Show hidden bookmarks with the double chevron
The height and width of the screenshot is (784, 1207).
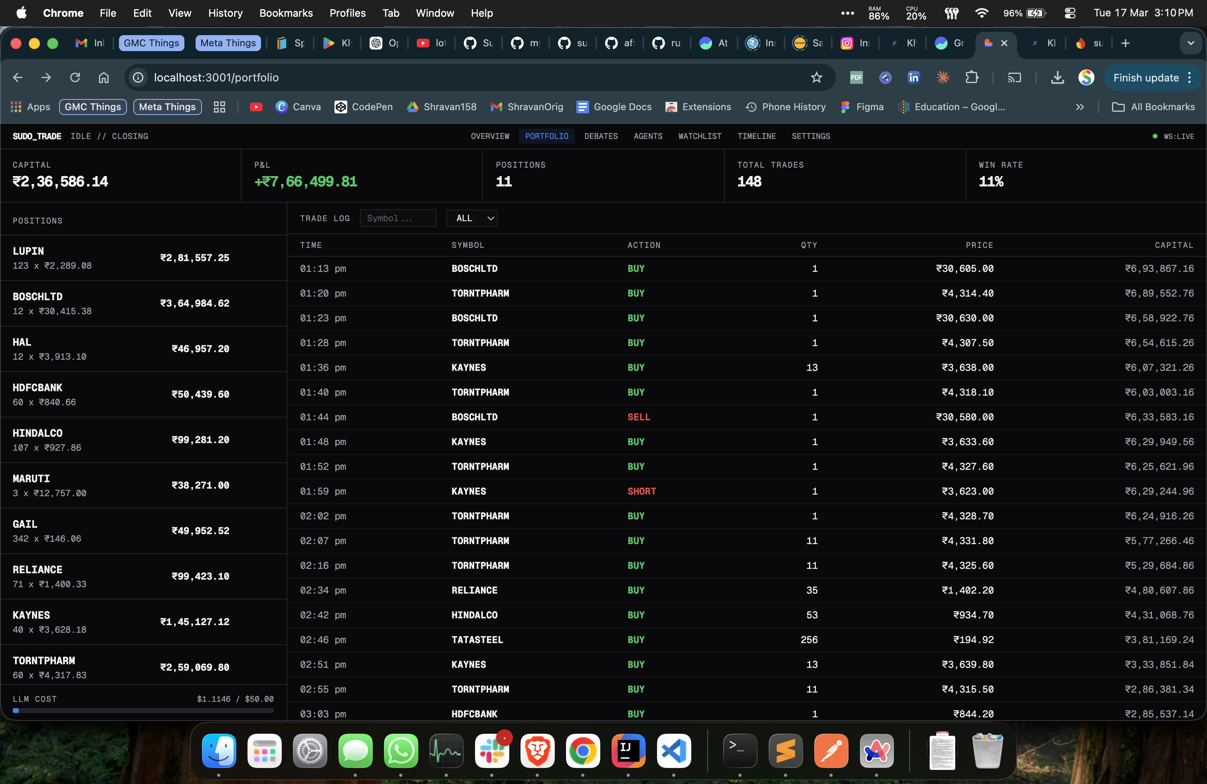1080,107
